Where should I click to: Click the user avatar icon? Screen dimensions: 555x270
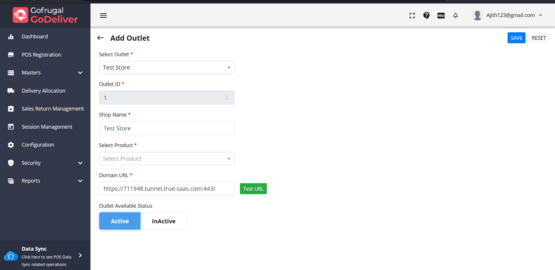point(477,15)
